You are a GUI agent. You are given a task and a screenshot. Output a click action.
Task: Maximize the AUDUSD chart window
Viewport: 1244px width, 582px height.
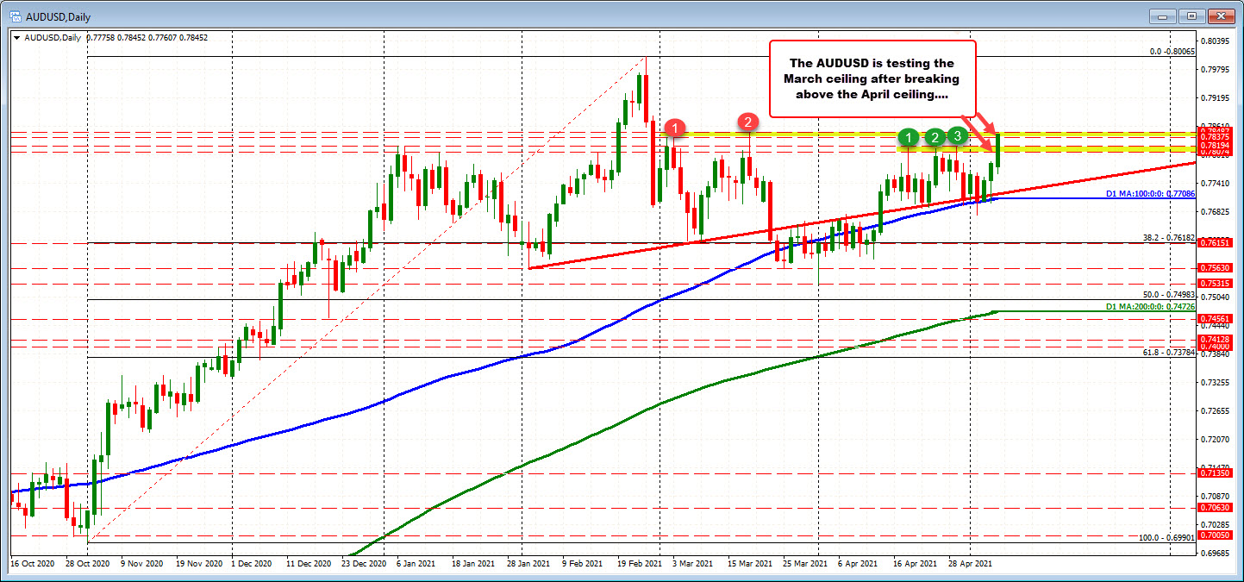coord(1193,16)
